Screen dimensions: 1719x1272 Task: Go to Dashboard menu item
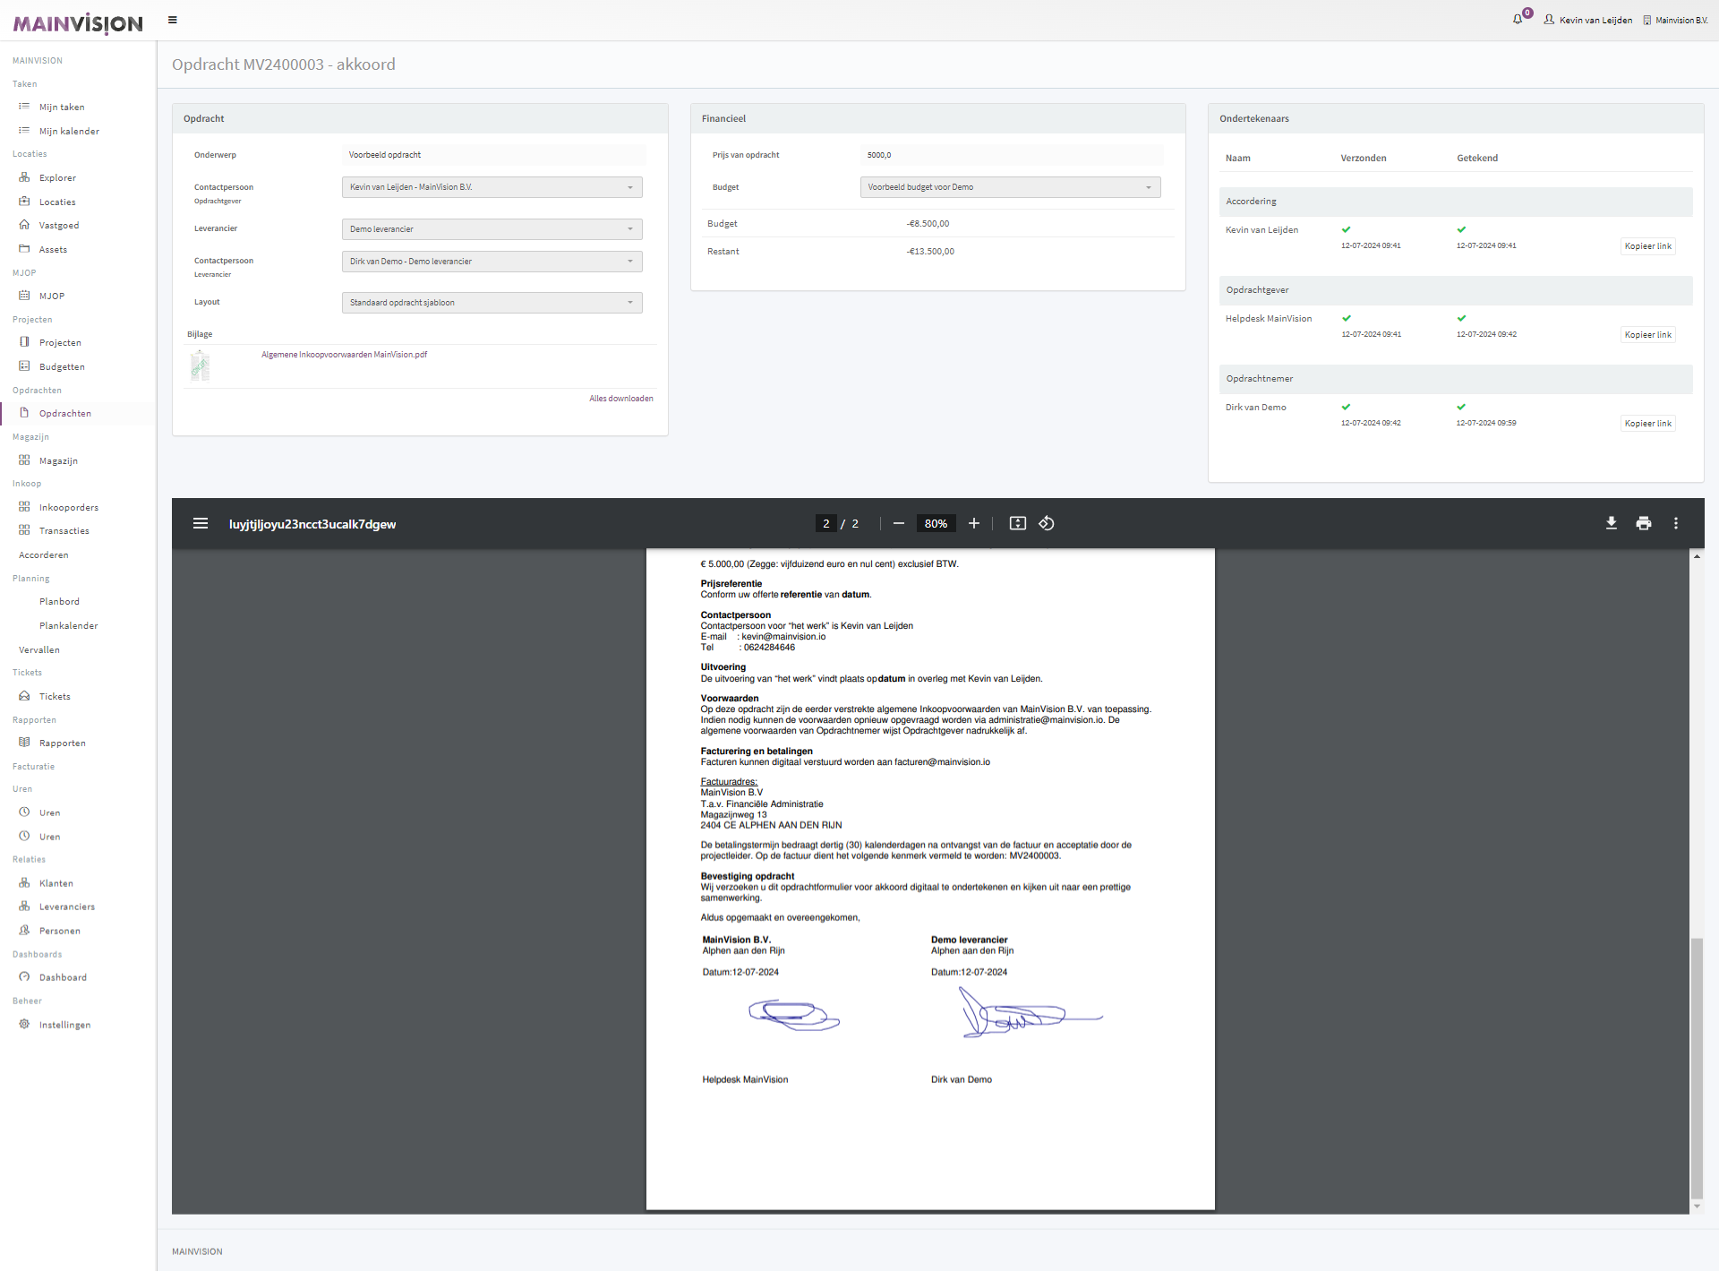[63, 977]
